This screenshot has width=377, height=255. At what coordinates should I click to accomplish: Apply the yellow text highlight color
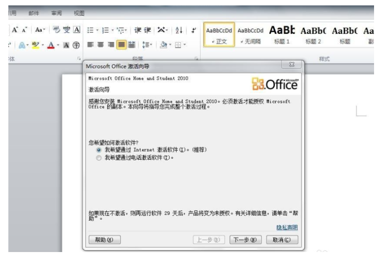(35, 45)
